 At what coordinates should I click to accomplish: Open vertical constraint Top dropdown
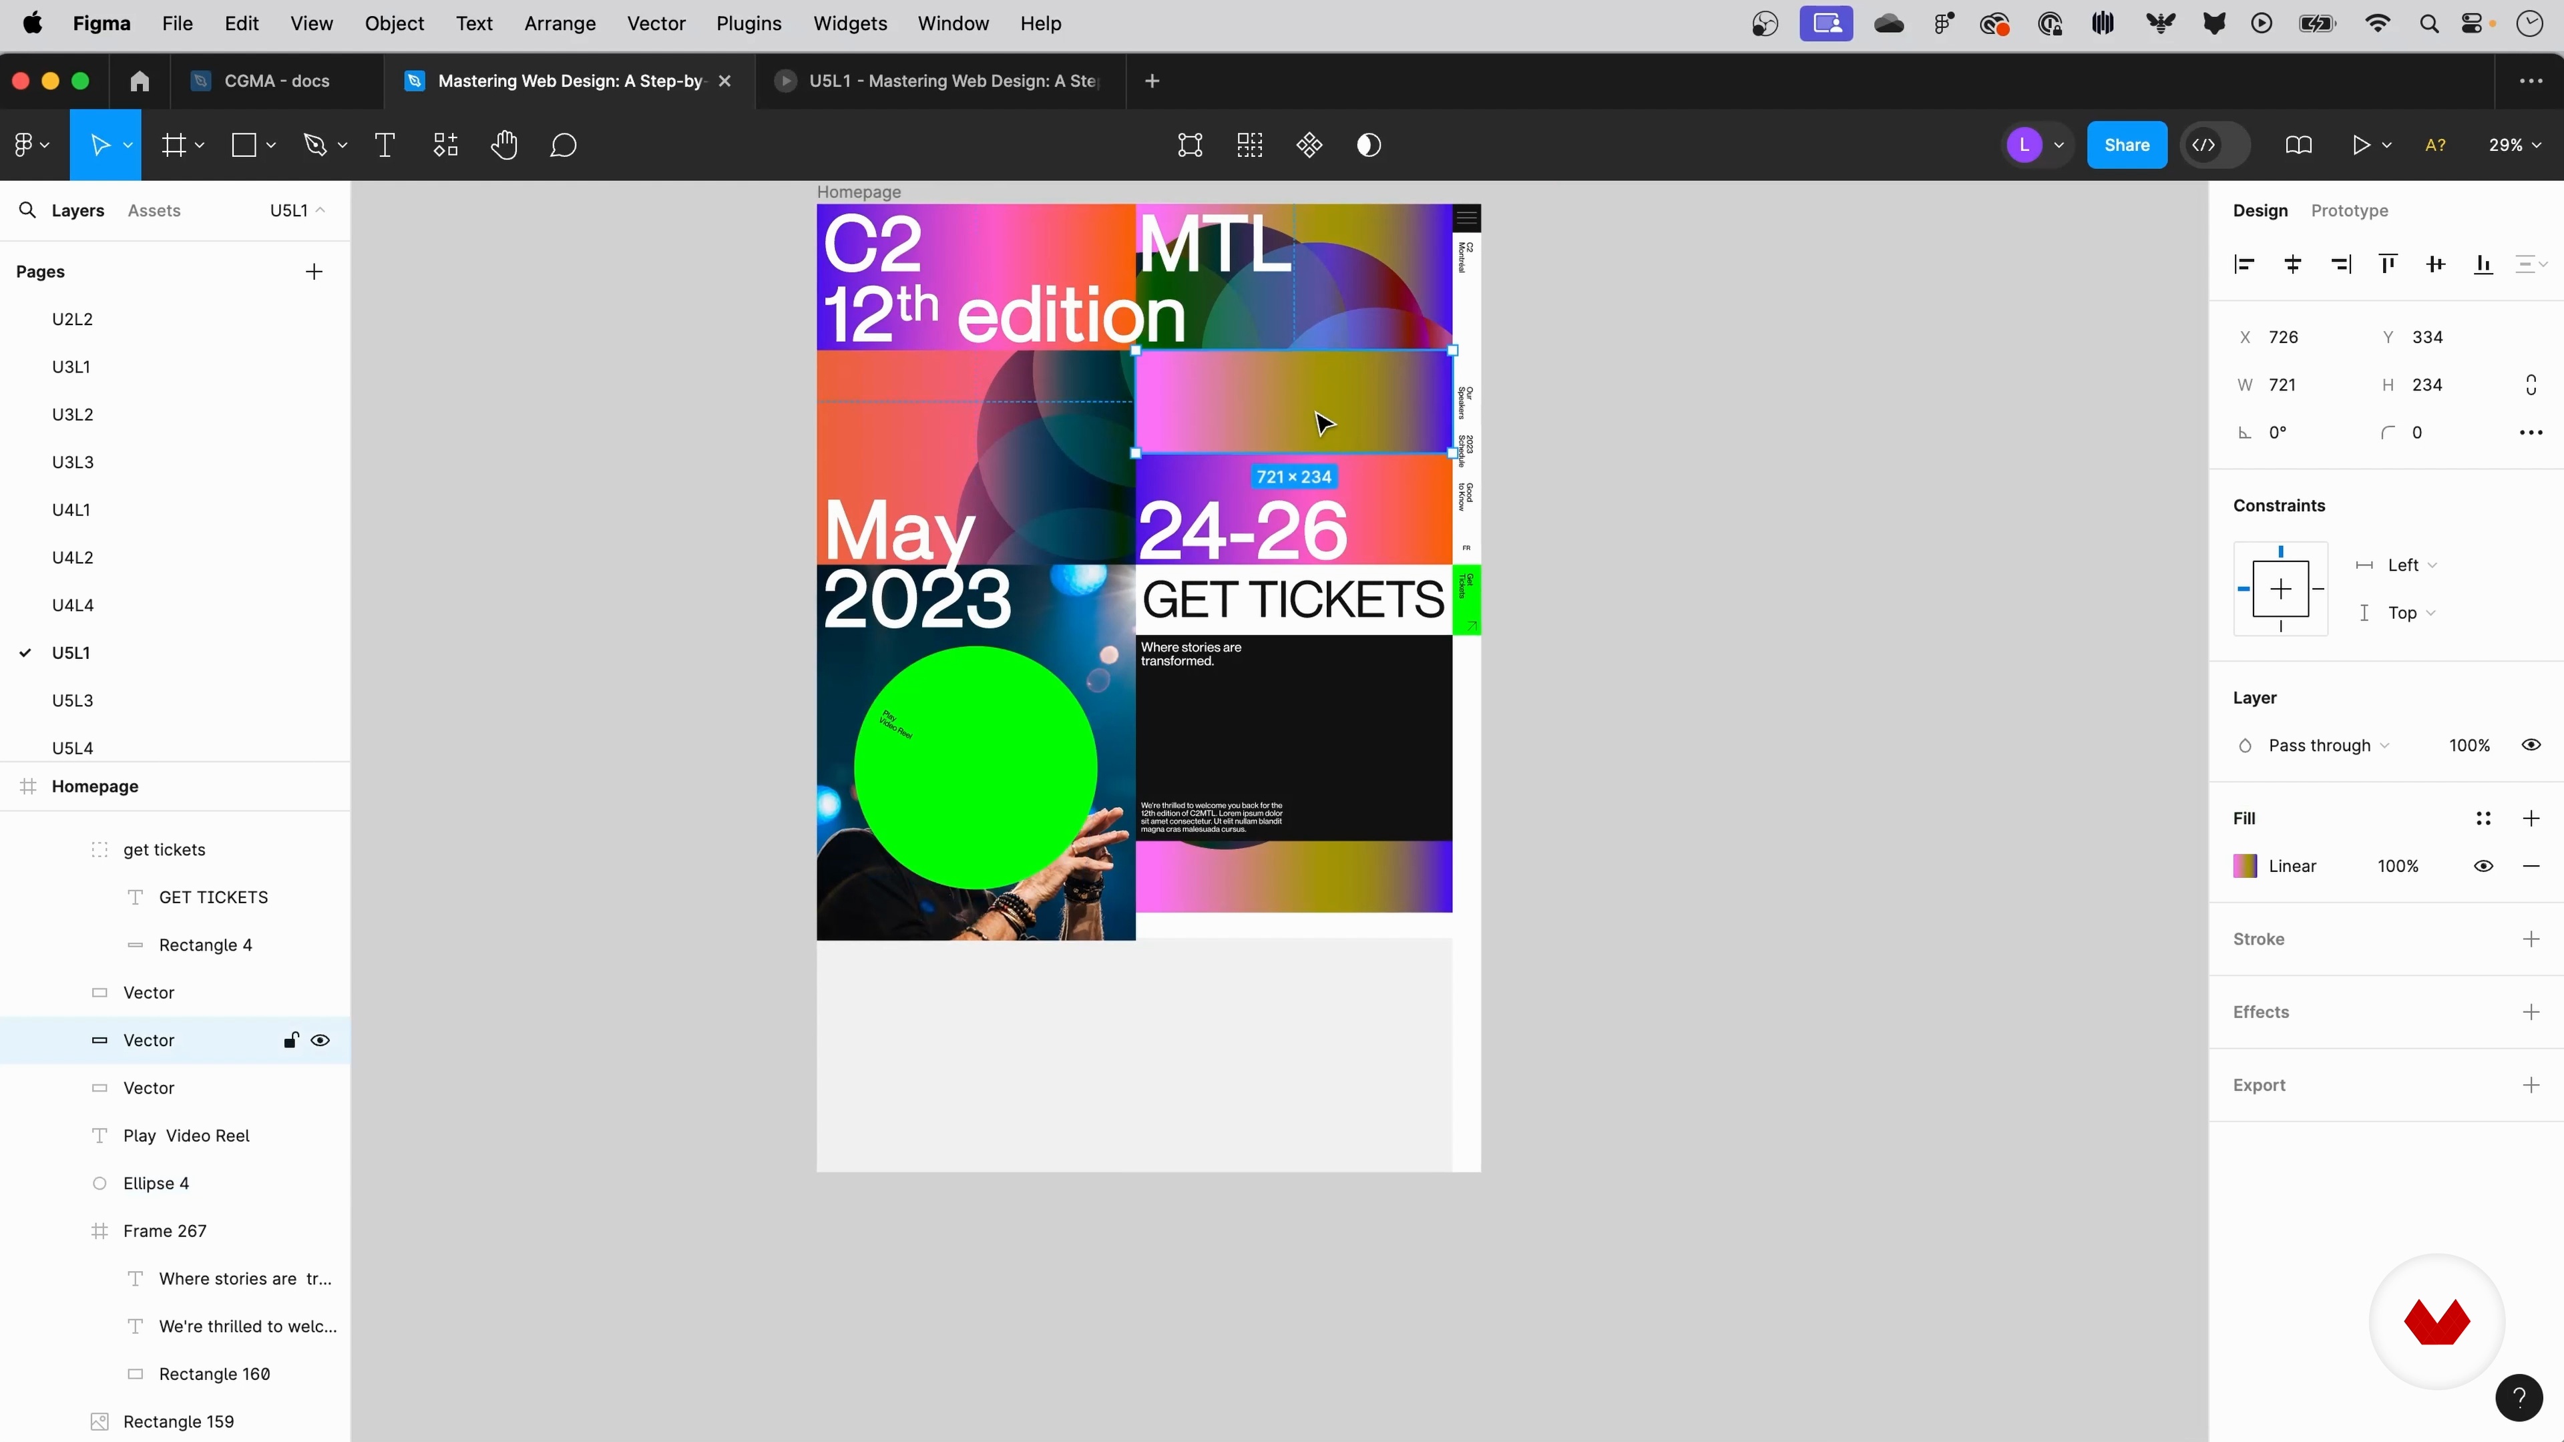(2410, 613)
